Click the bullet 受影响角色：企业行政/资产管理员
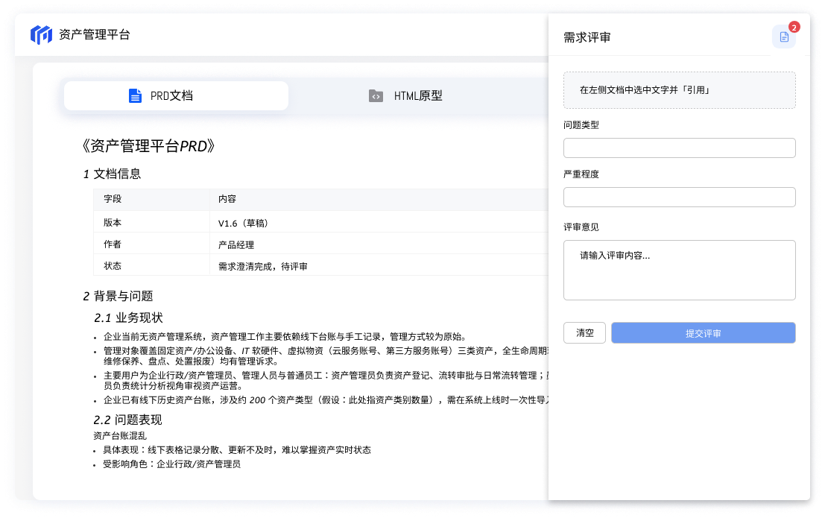825x518 pixels. point(172,464)
